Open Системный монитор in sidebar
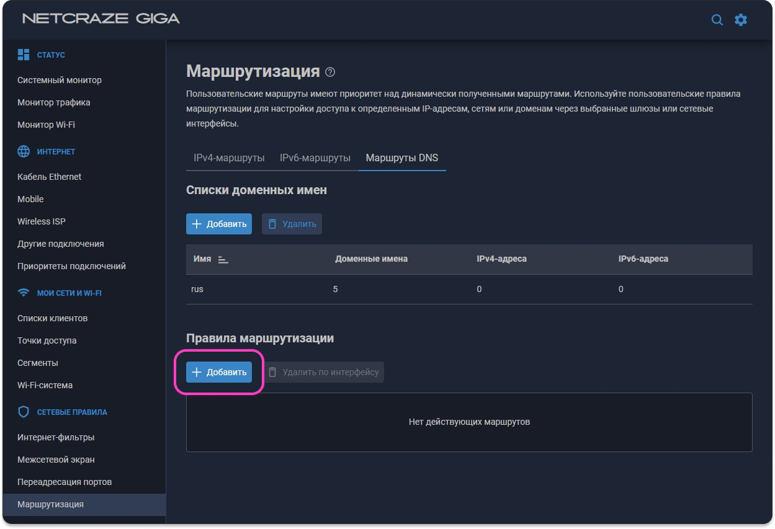This screenshot has height=529, width=775. (60, 80)
